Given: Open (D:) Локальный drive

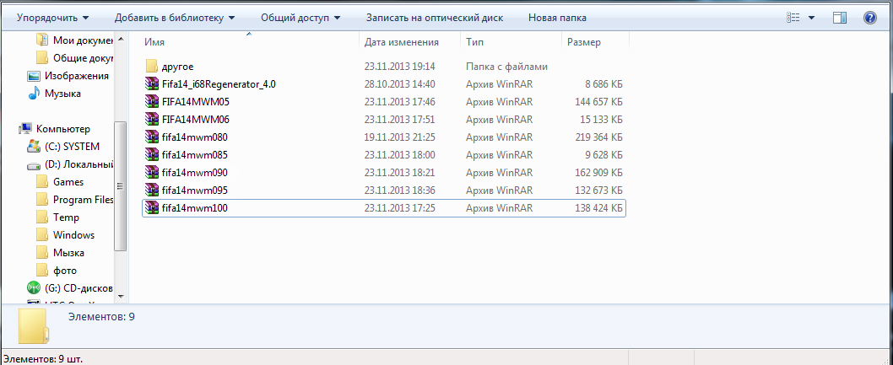Looking at the screenshot, I should point(79,164).
